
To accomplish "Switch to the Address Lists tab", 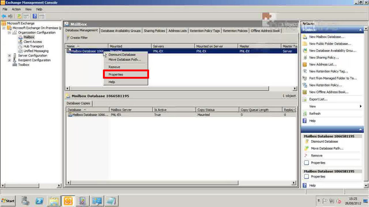I will pyautogui.click(x=177, y=31).
